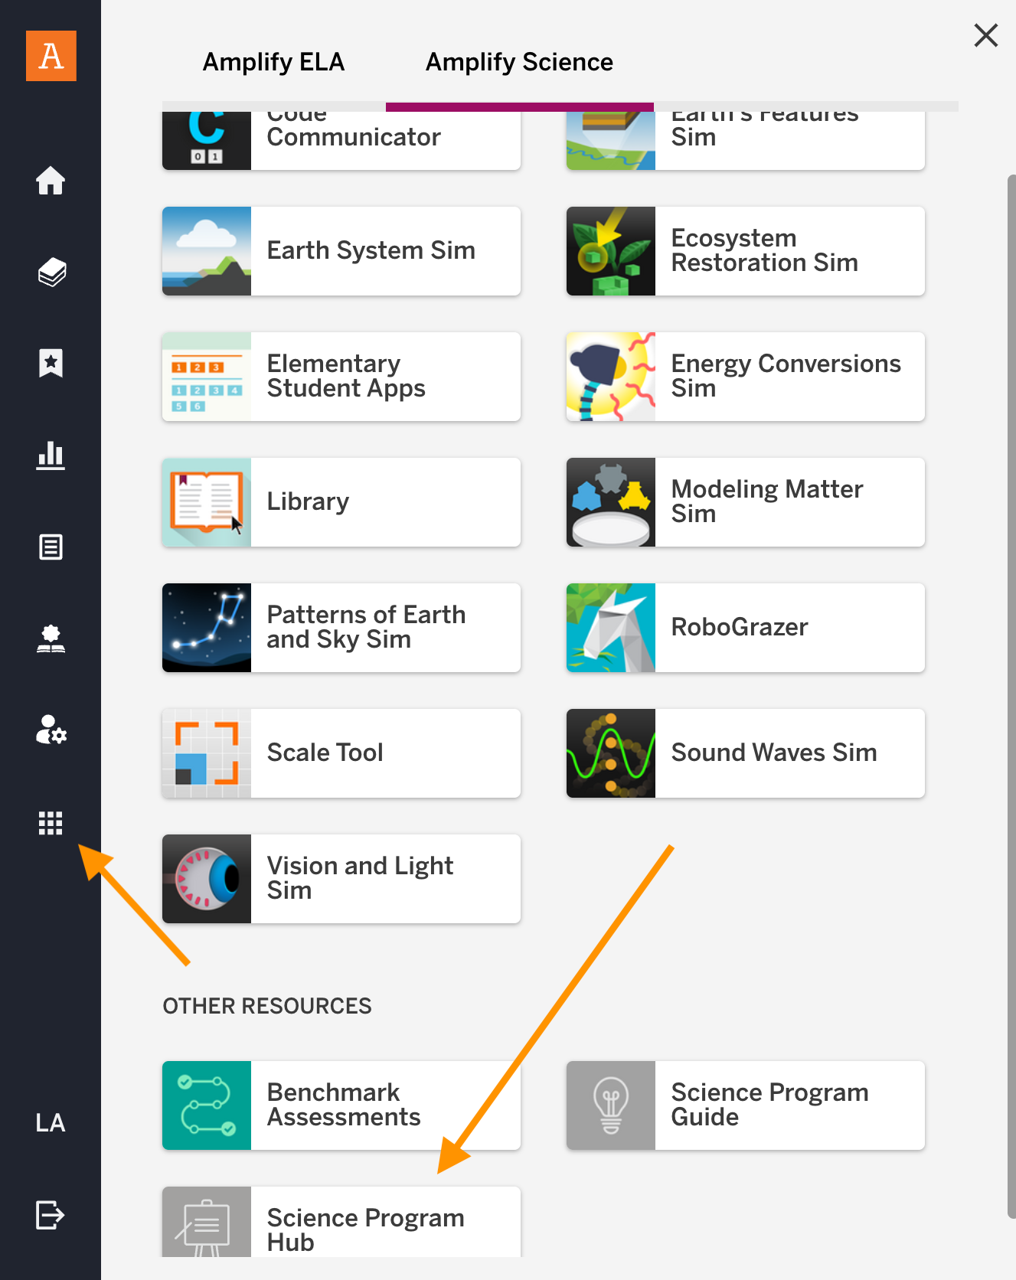
Task: Open Benchmark Assessments resource
Action: [x=341, y=1105]
